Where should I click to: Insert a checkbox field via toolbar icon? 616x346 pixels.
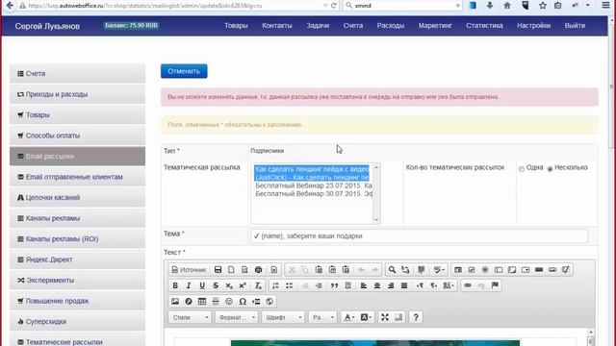tap(472, 270)
